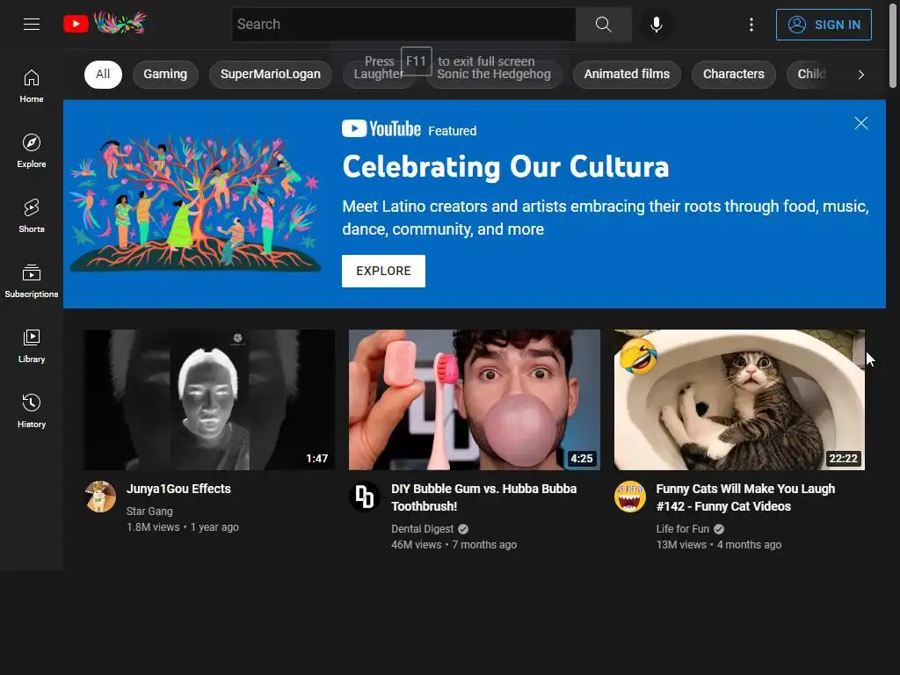Image resolution: width=900 pixels, height=675 pixels.
Task: Click the 1:47 duration badge
Action: click(316, 459)
